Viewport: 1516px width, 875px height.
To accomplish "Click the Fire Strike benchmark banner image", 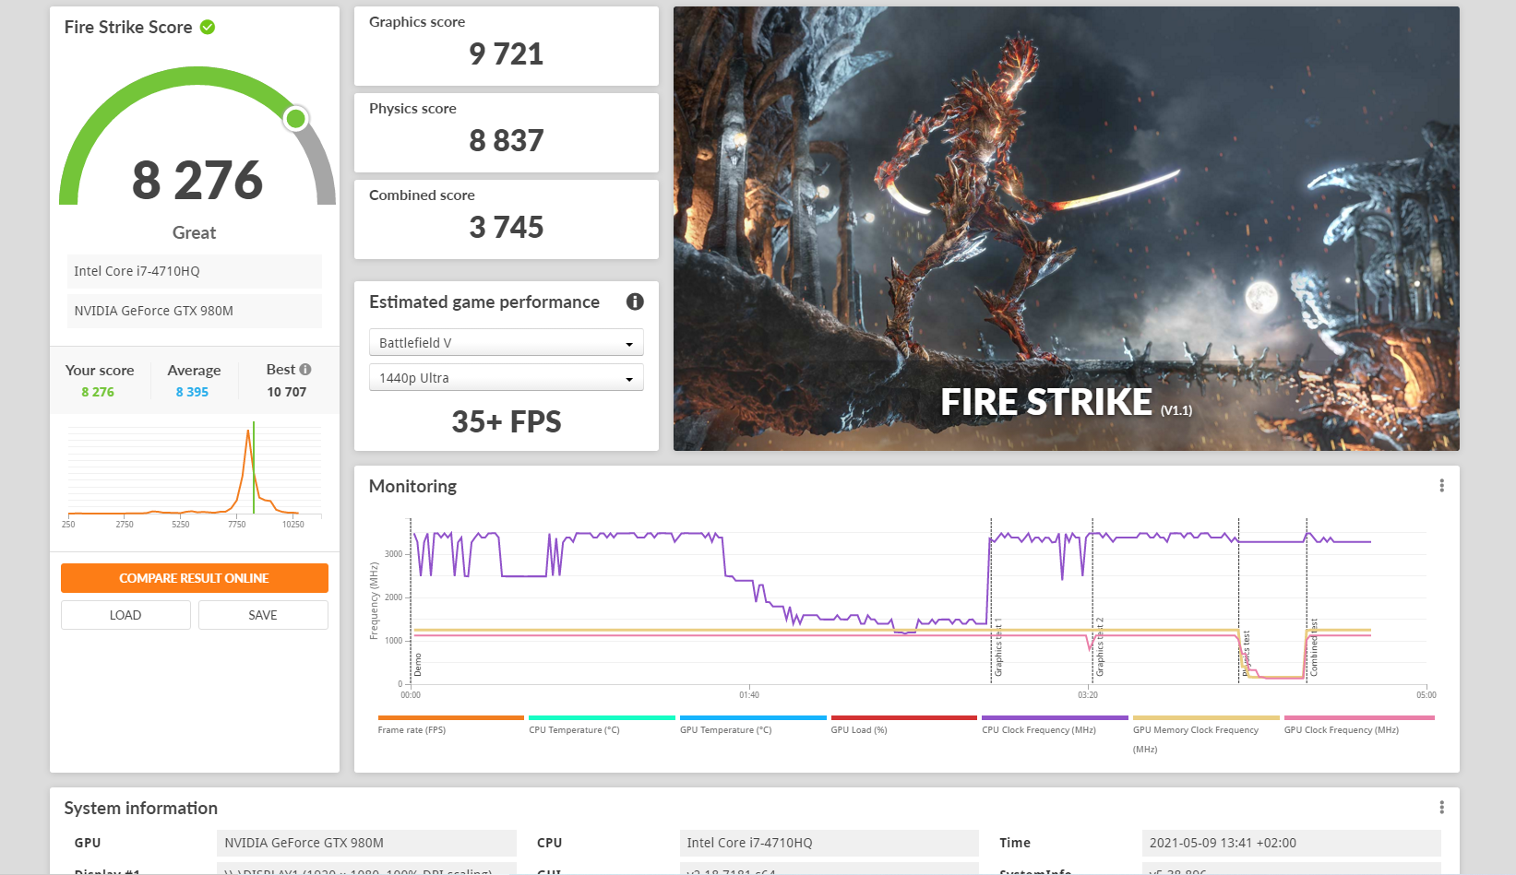I will tap(1066, 229).
